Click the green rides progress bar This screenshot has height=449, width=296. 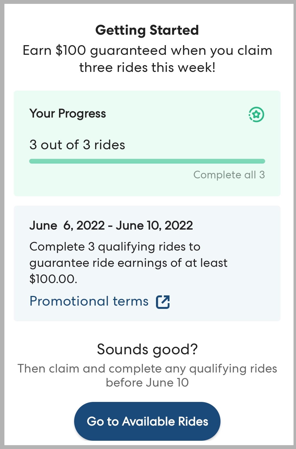click(147, 161)
